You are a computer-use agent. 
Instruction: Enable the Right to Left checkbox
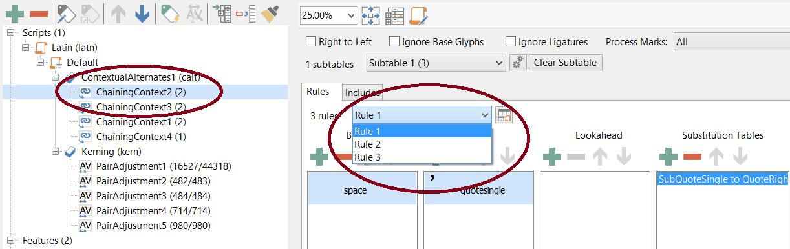[311, 42]
